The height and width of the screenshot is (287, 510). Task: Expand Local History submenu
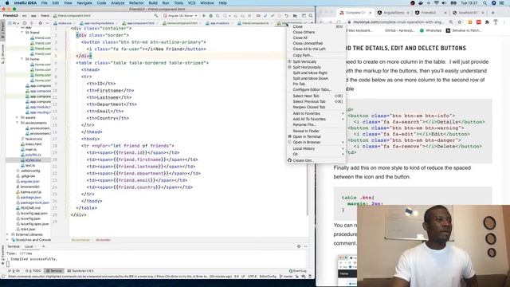(x=316, y=148)
